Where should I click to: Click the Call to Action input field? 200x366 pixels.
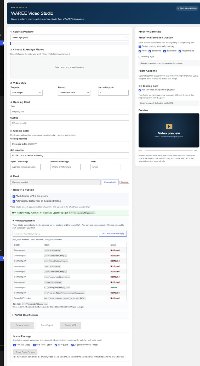click(70, 155)
